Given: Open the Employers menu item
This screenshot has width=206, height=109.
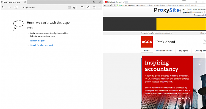Looking at the screenshot, I should click(183, 51).
